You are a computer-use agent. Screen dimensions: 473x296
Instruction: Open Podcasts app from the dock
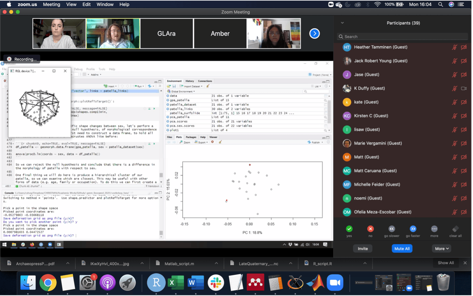point(108,282)
